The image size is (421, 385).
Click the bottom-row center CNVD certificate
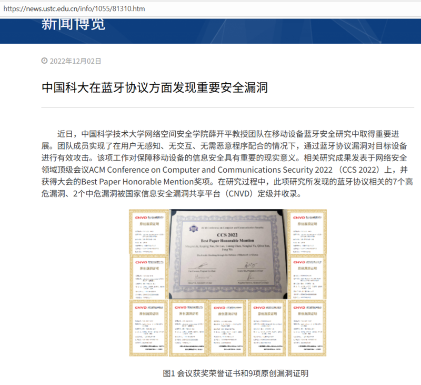(227, 327)
